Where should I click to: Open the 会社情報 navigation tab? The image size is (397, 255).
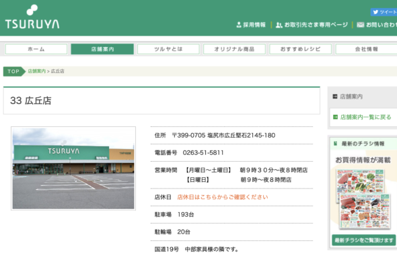366,49
